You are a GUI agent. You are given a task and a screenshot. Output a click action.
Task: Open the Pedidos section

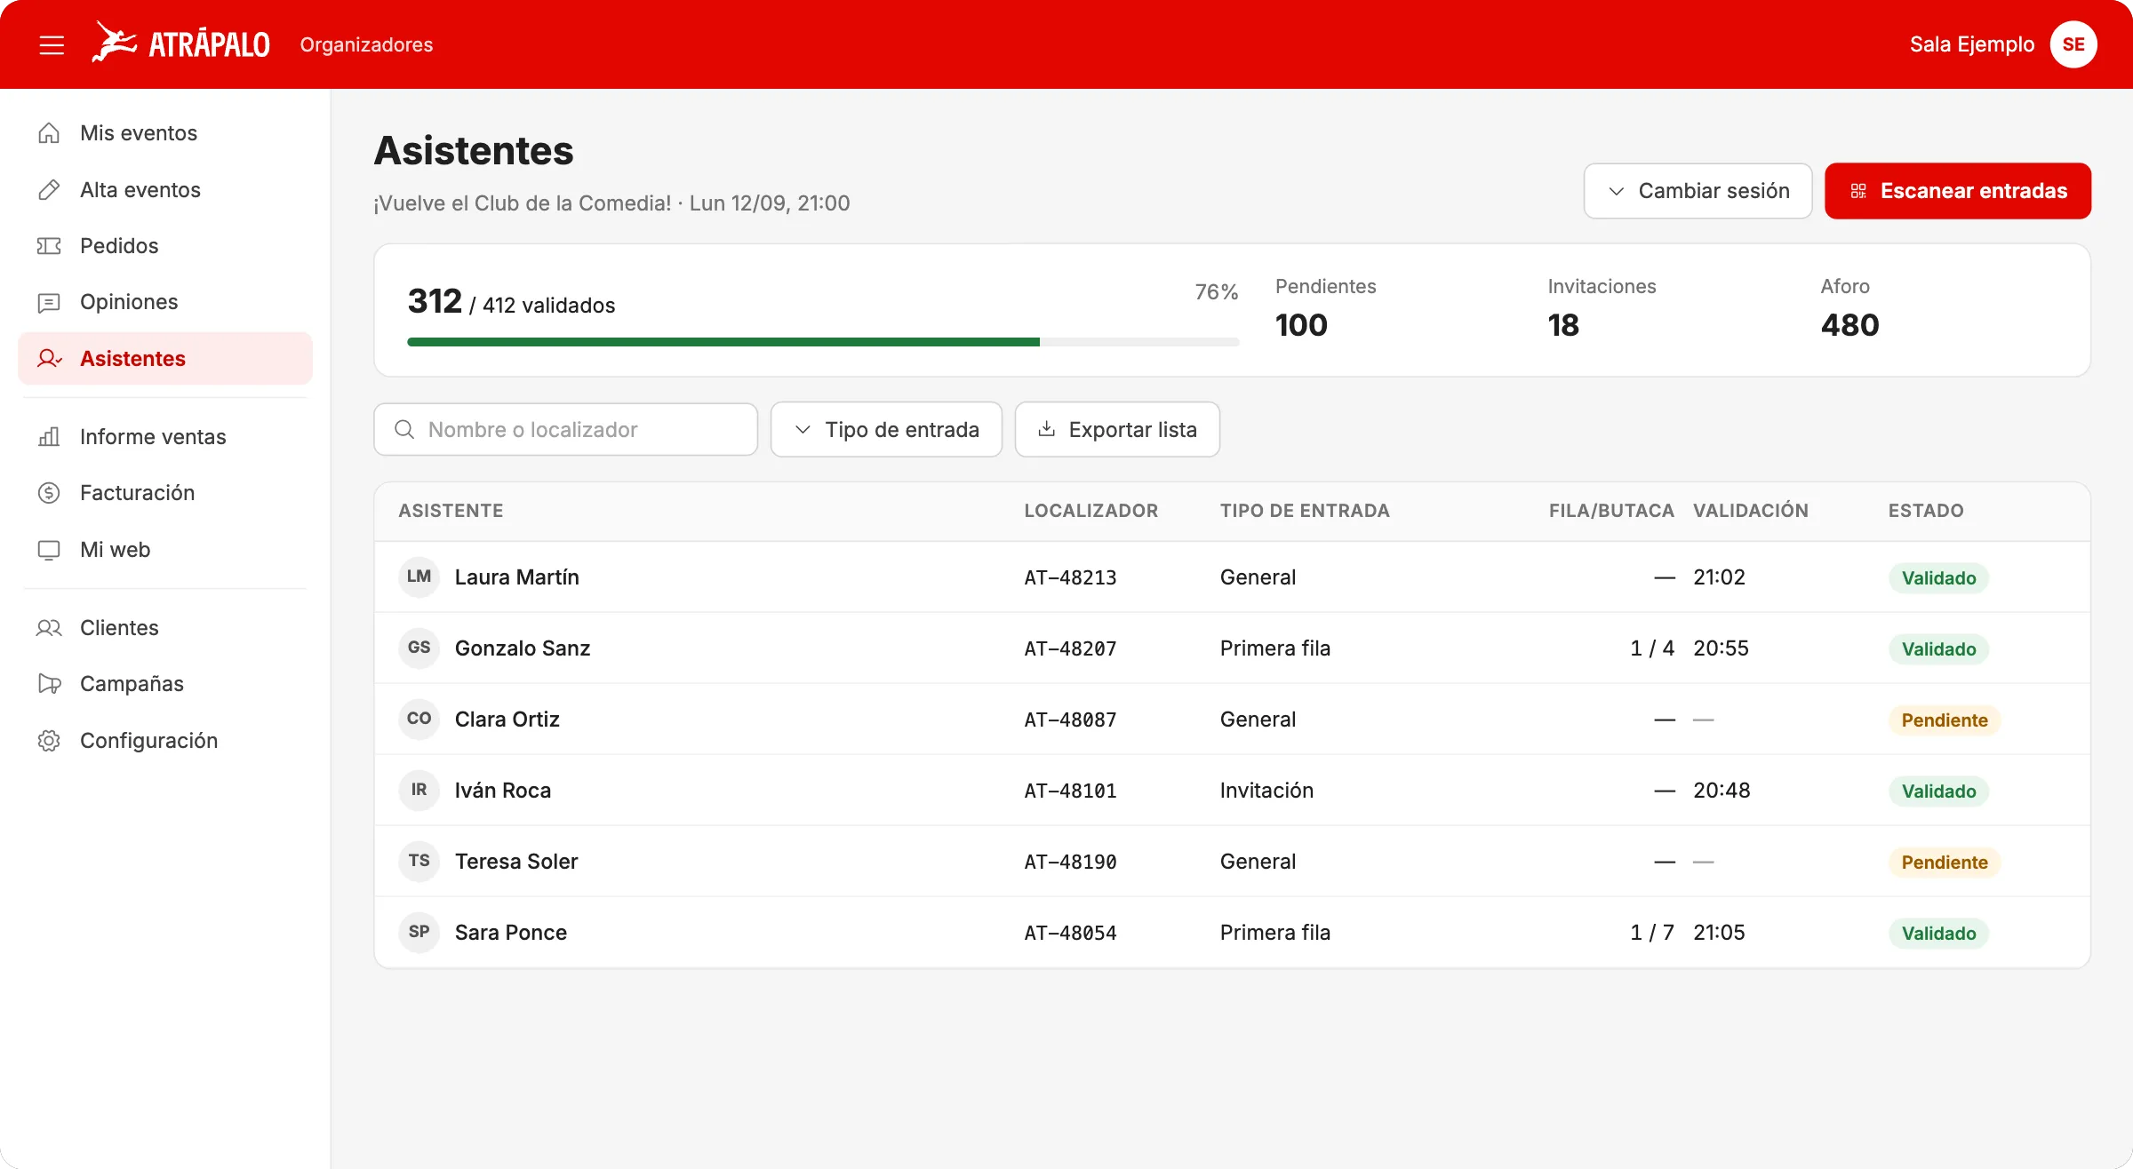pos(165,246)
